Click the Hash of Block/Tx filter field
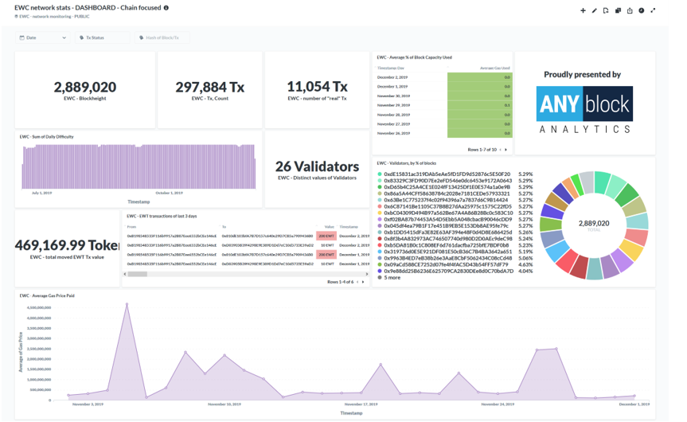The width and height of the screenshot is (687, 422). pos(162,37)
